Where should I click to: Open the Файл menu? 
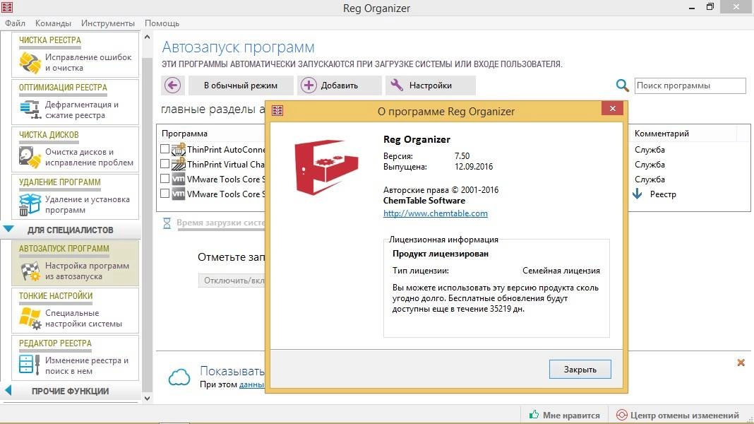[15, 23]
